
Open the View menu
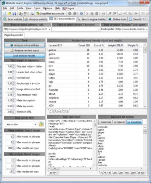point(29,8)
